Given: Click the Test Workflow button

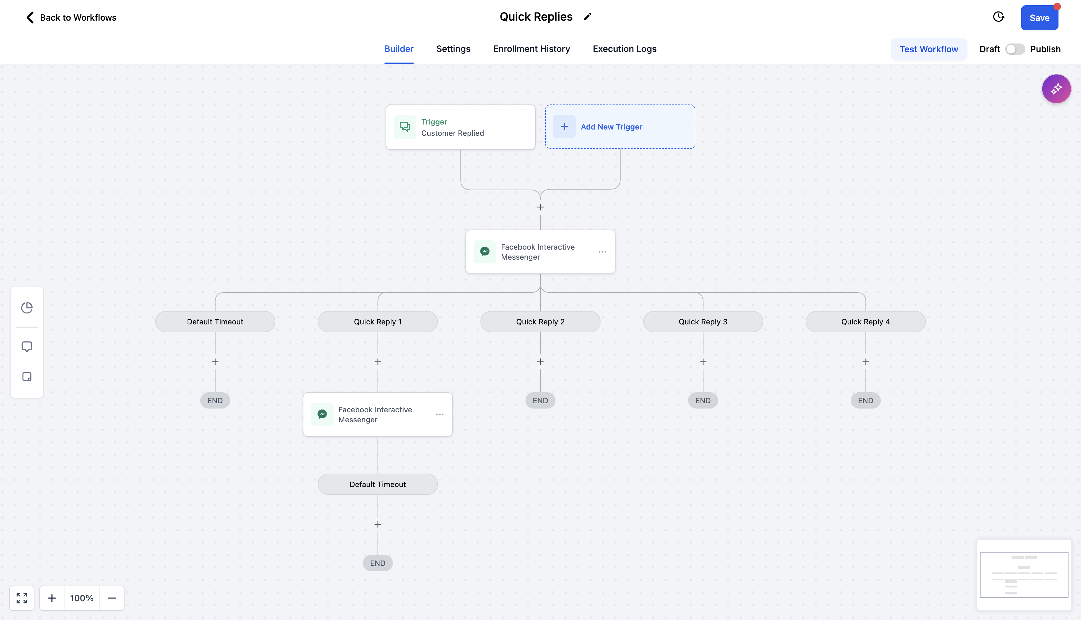Looking at the screenshot, I should click(929, 49).
